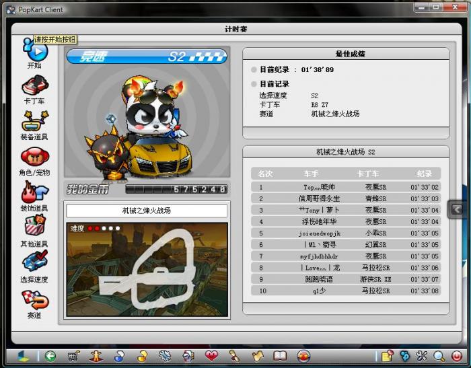Screen dimensions: 471x368
Task: Click the 纪录 column header
Action: [425, 174]
